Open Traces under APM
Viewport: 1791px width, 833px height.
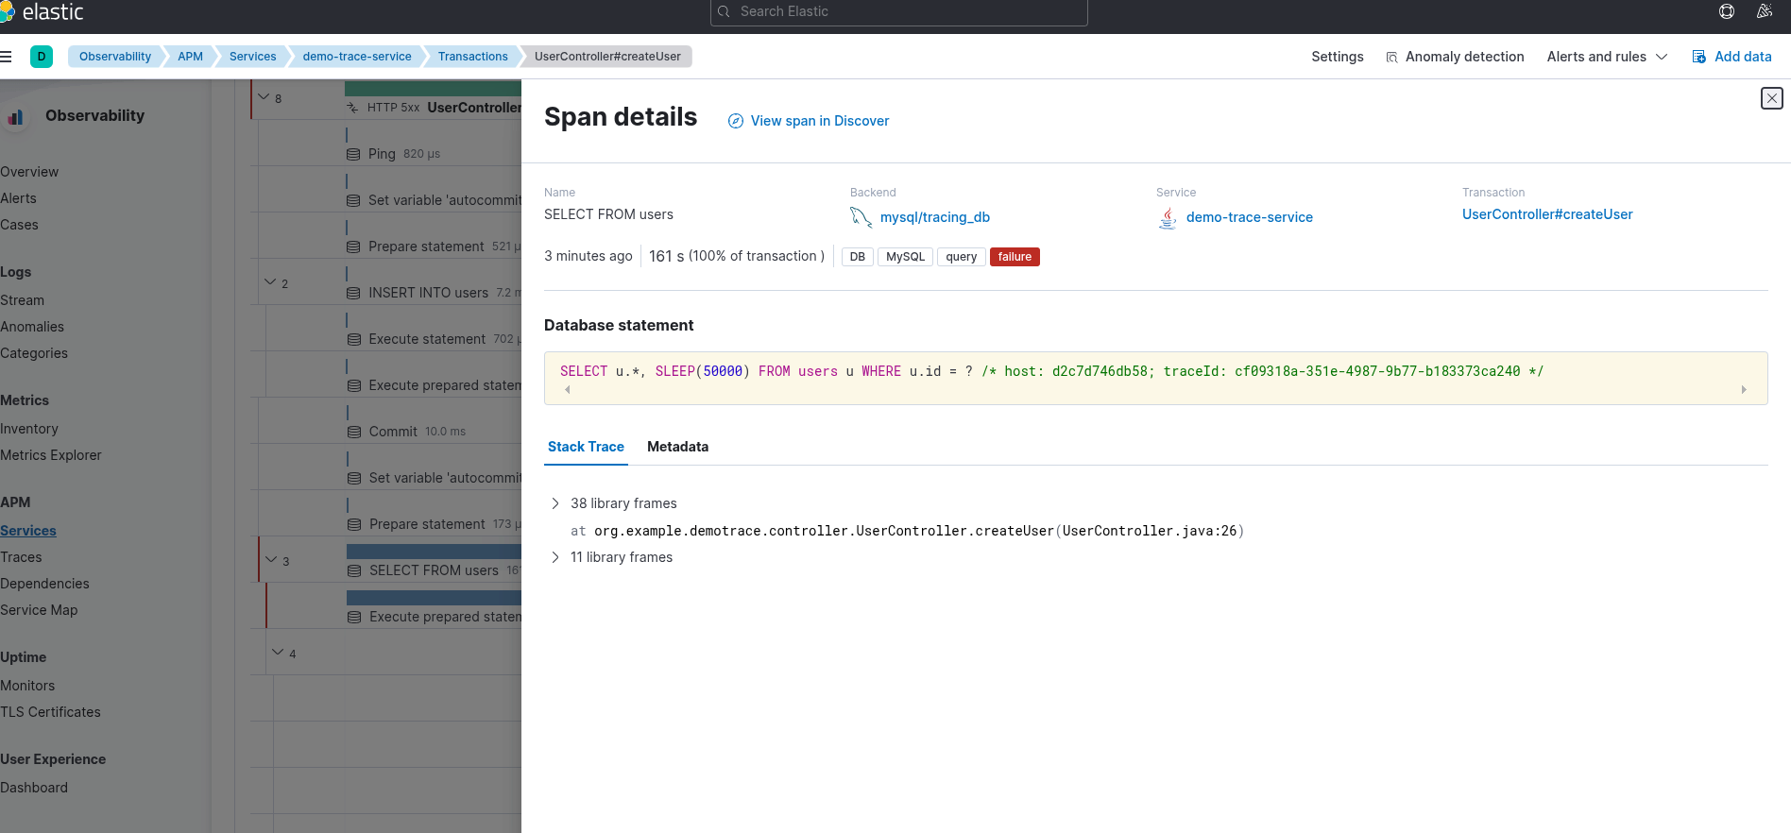click(21, 557)
